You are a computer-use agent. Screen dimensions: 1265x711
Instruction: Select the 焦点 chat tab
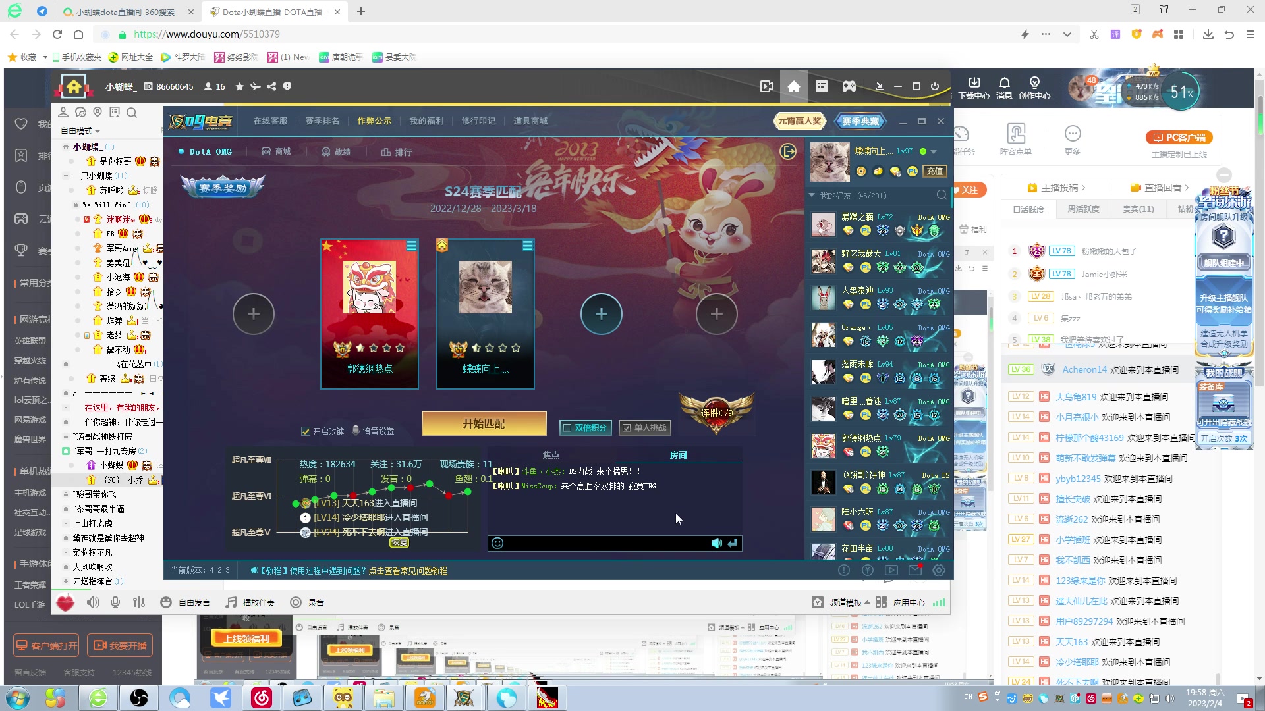(551, 455)
